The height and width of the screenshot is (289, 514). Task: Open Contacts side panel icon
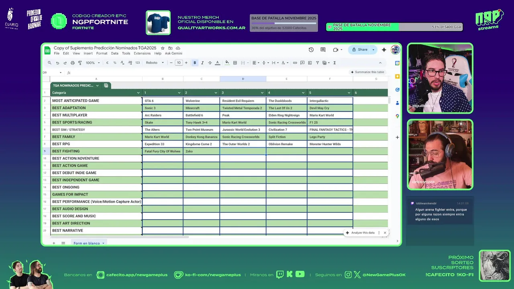pos(397,103)
